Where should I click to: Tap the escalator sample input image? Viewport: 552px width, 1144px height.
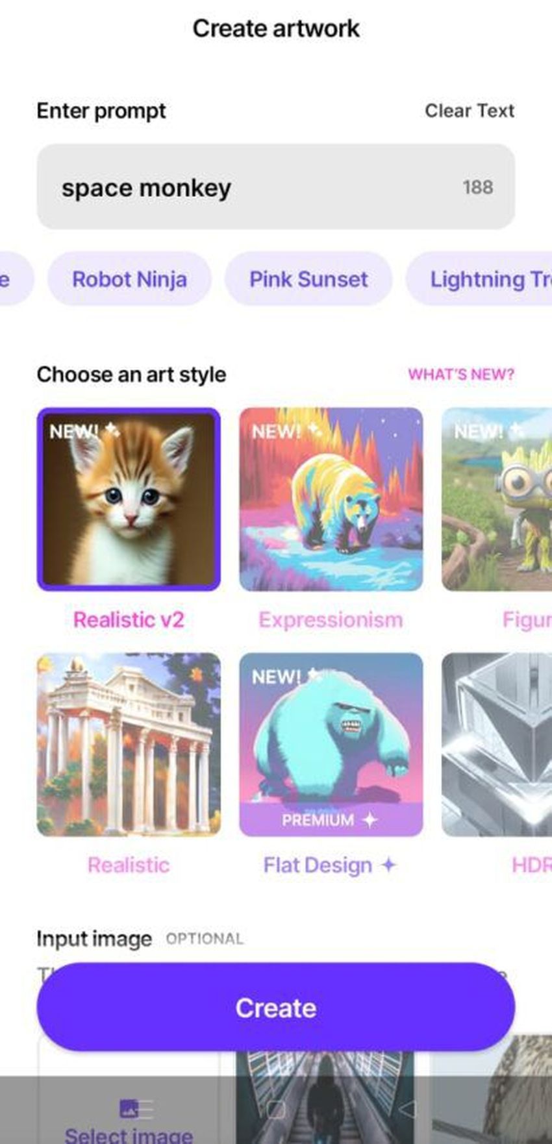325,1097
